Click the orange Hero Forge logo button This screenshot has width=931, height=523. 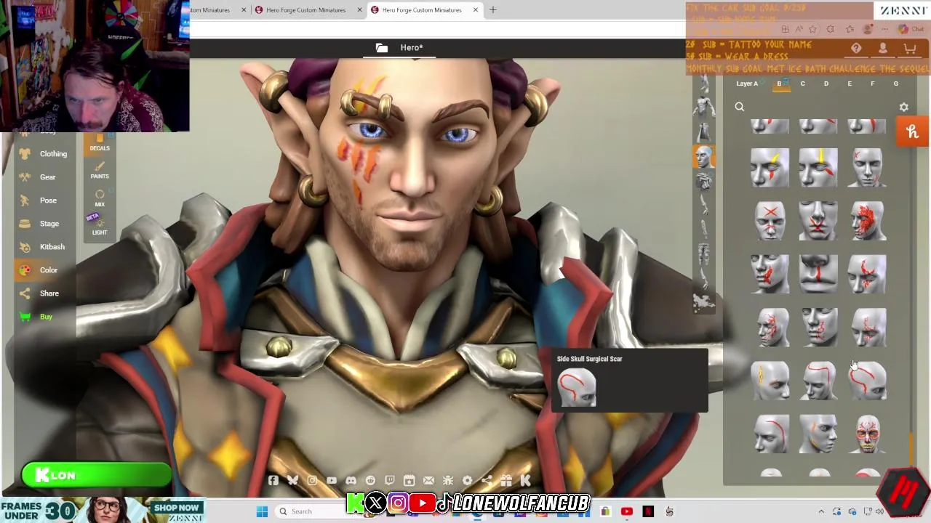[913, 132]
